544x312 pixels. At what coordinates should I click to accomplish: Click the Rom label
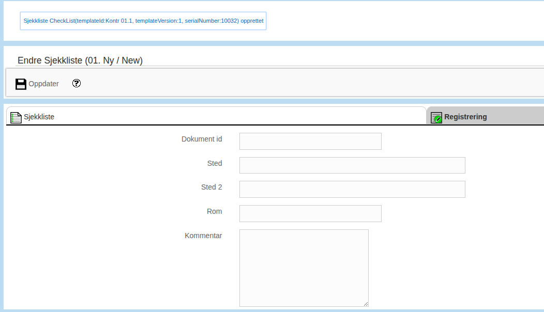pyautogui.click(x=214, y=211)
